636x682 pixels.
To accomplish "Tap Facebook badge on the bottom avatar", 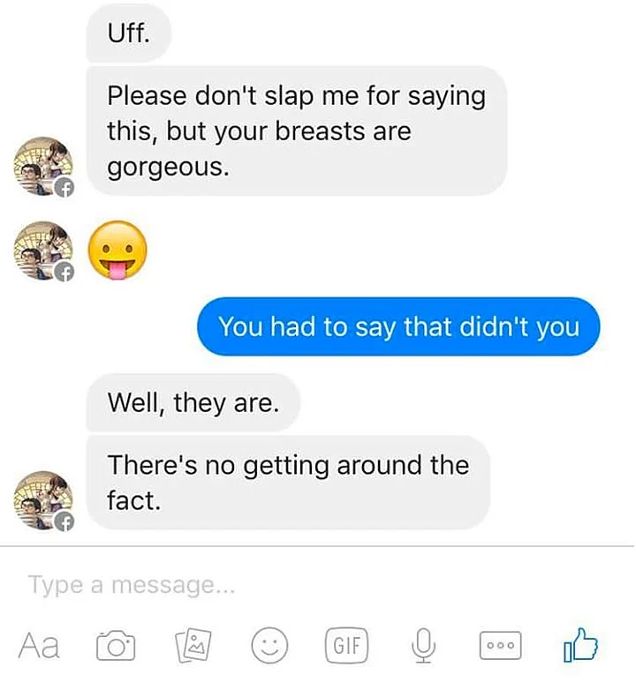I will point(64,521).
